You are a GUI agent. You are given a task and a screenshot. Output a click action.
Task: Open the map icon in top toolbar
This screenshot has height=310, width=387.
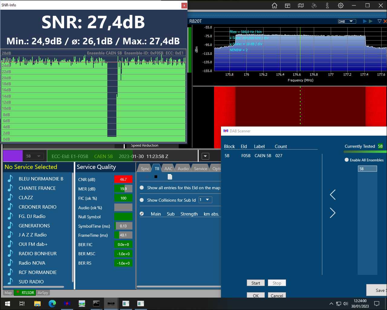pyautogui.click(x=301, y=5)
